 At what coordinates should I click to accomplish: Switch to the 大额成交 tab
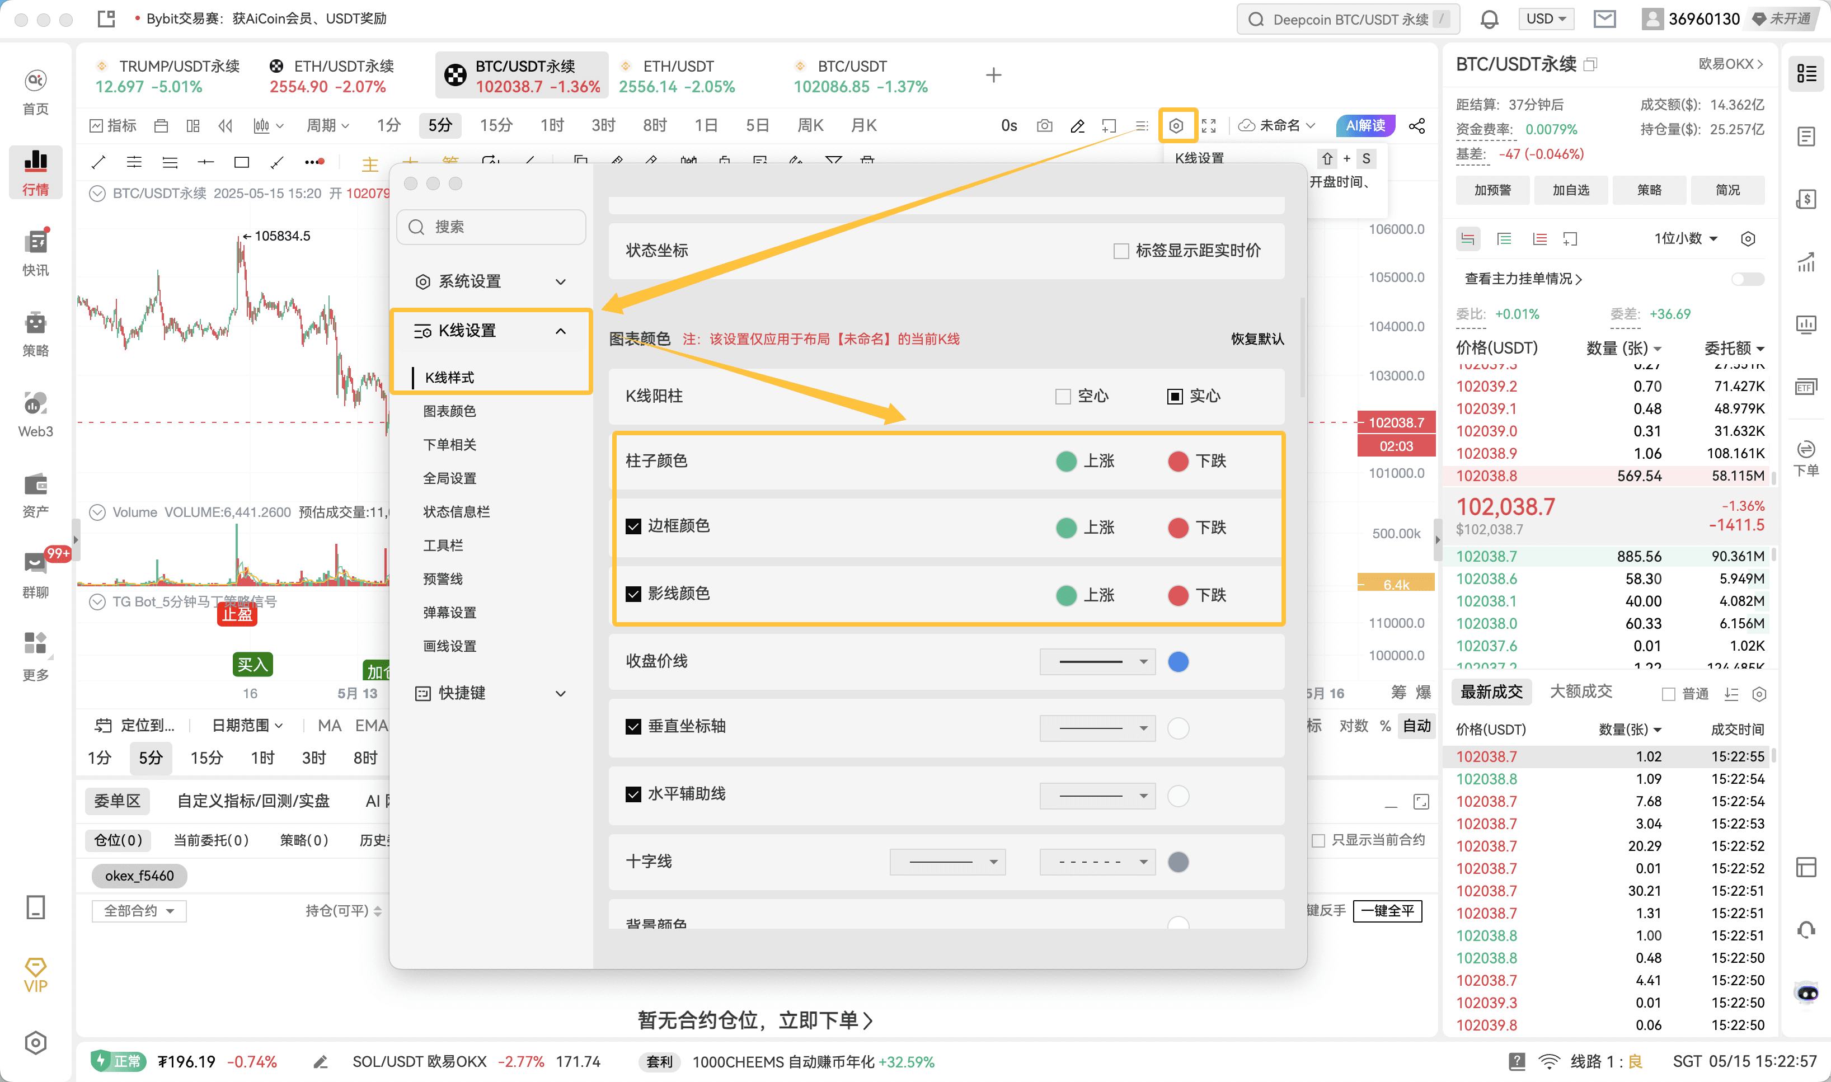pyautogui.click(x=1580, y=691)
